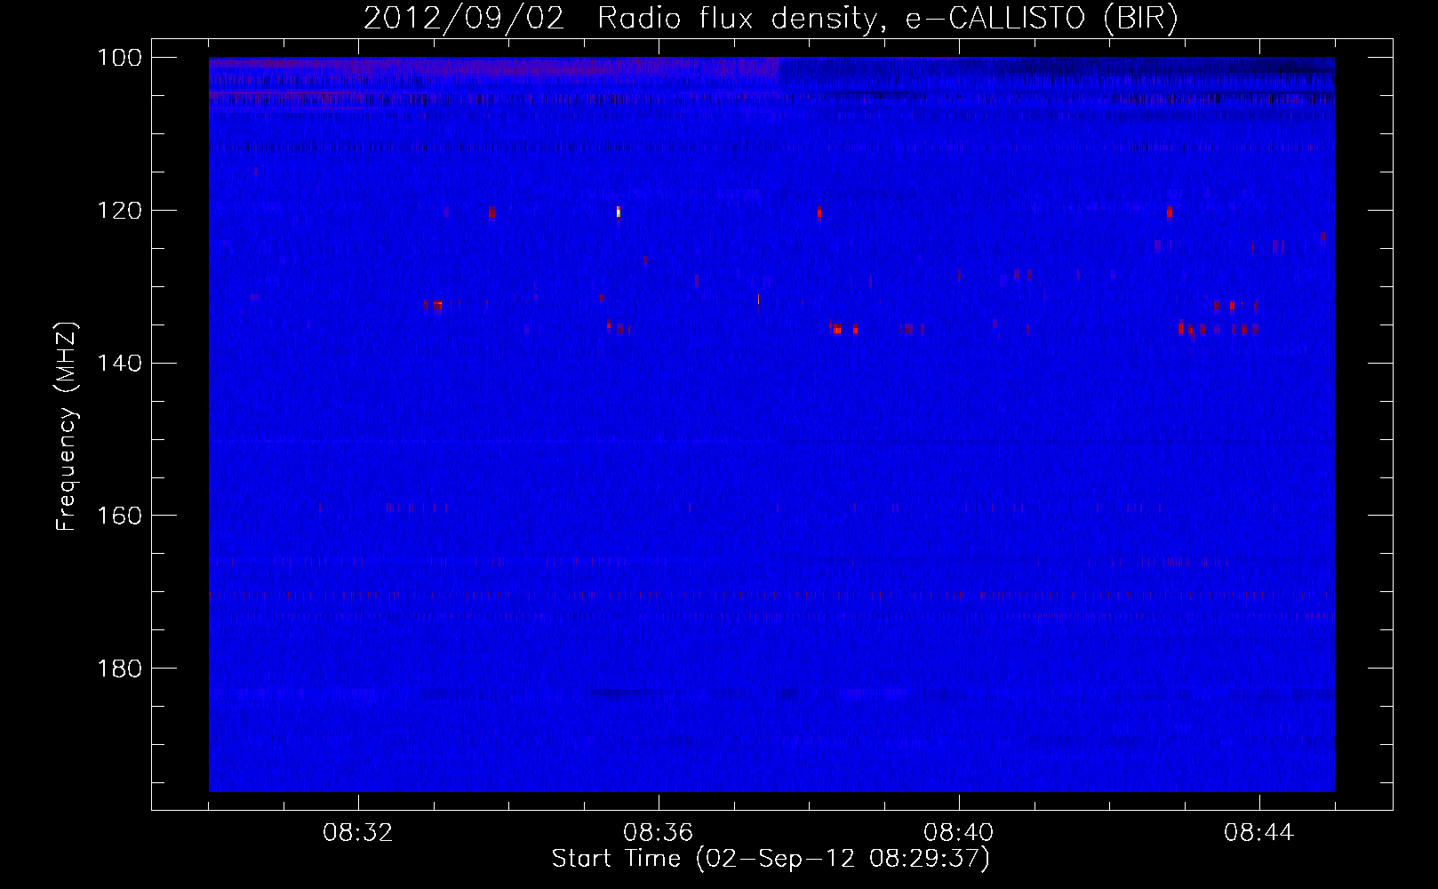Viewport: 1438px width, 889px height.
Task: Click the 'Start Time (02-Sep-12 08:29:37)' label
Action: [771, 859]
